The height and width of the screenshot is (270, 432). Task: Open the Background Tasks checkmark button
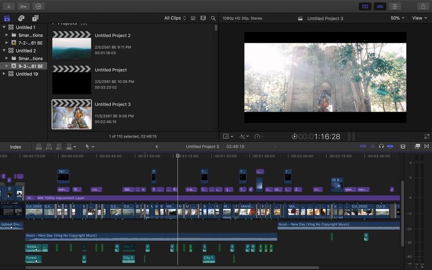tap(38, 6)
